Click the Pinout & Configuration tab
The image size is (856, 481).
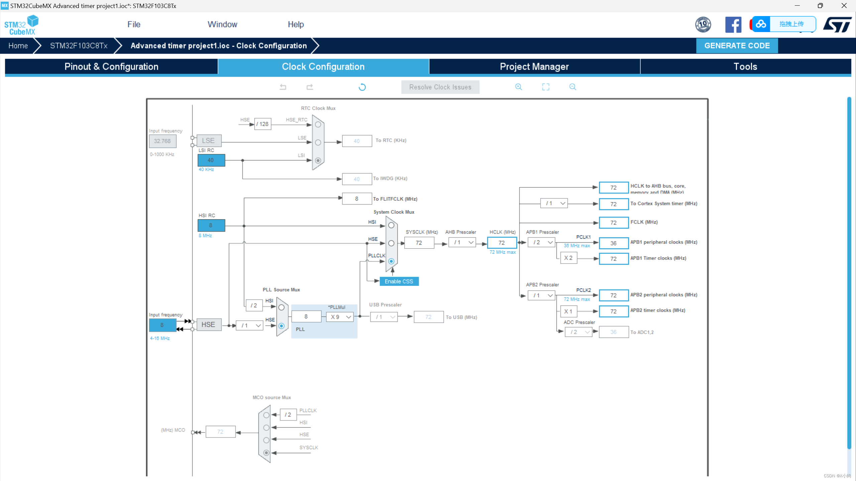111,66
